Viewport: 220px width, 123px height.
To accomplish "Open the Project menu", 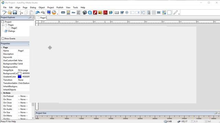I will pyautogui.click(x=51, y=8).
